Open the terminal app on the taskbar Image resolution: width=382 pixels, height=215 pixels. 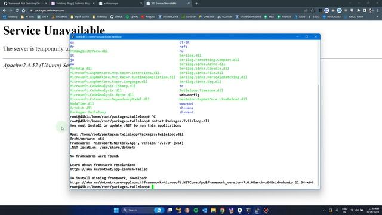coord(248,210)
